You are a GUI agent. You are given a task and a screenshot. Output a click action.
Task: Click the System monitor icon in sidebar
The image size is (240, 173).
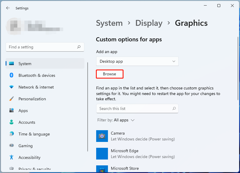click(11, 64)
